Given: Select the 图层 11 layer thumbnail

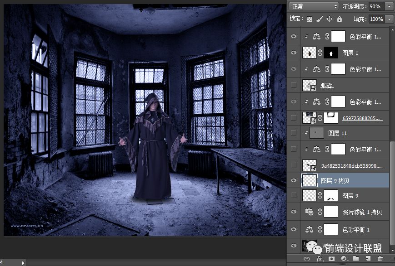Looking at the screenshot, I should (317, 133).
